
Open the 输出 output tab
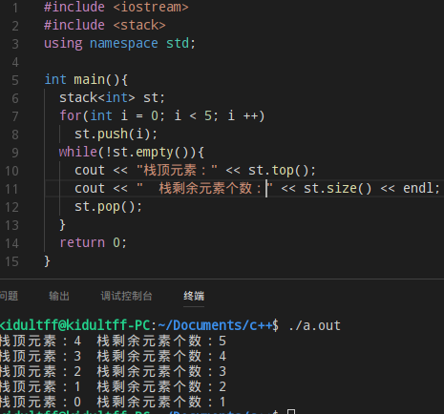pyautogui.click(x=59, y=296)
